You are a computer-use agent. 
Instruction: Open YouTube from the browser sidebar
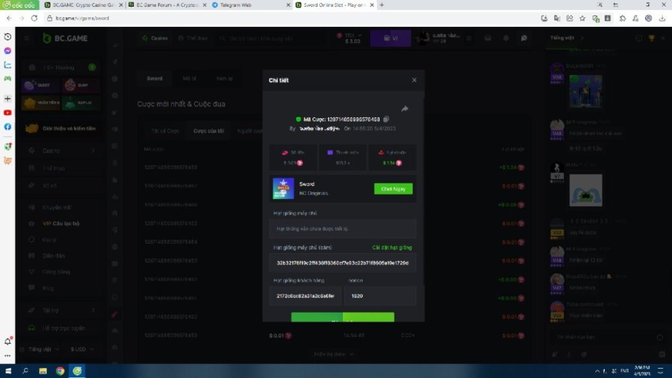click(7, 113)
